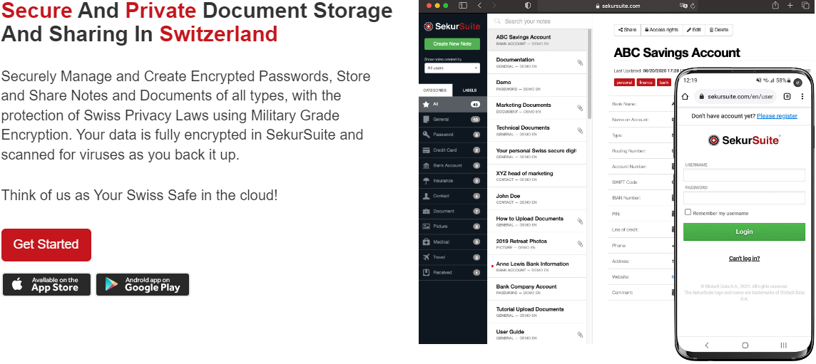Screen dimensions: 816x364
Task: Select the Bank Account category
Action: point(452,165)
